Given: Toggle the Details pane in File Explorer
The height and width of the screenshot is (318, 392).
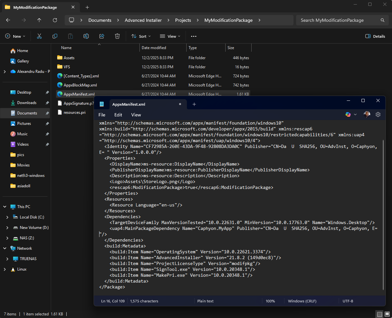Looking at the screenshot, I should [375, 36].
